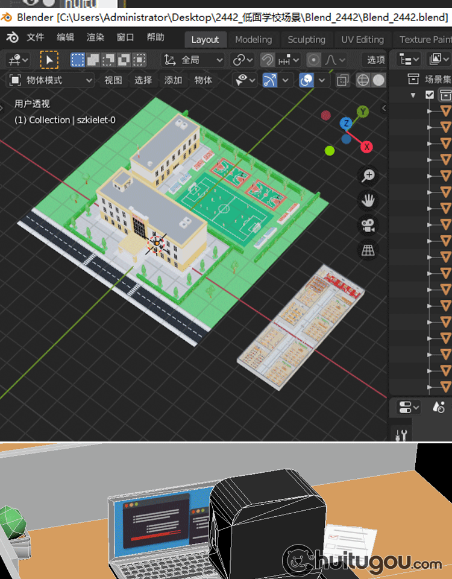
Task: Uncheck the collection exclude checkbox
Action: click(429, 95)
